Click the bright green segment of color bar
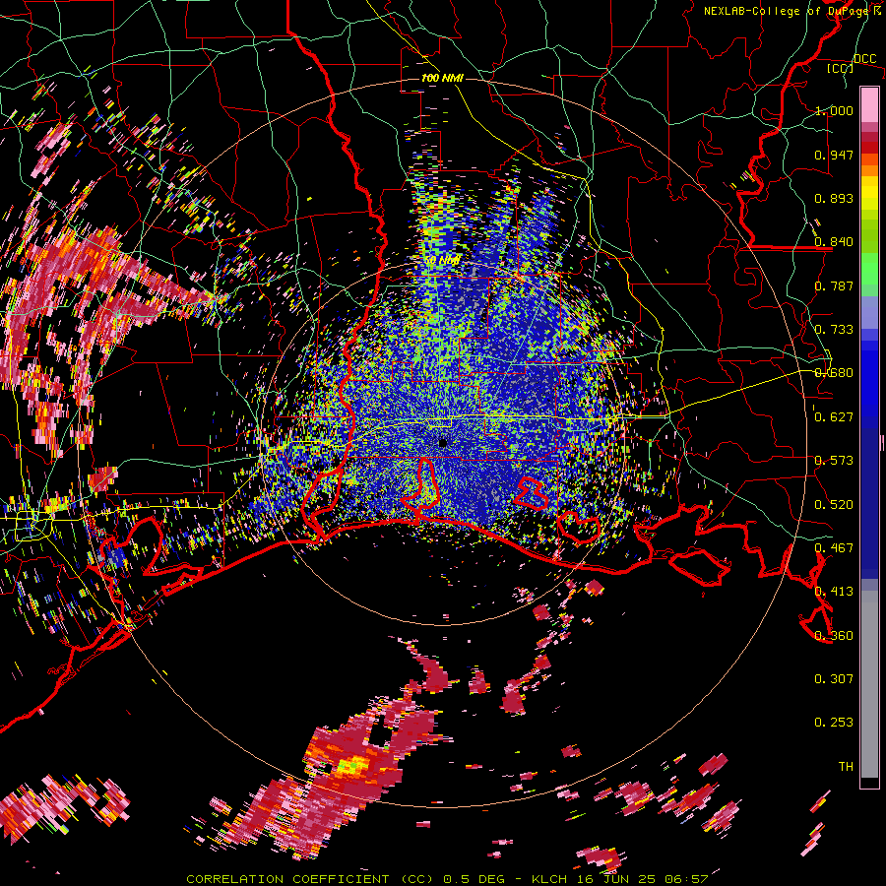The image size is (886, 886). click(869, 269)
